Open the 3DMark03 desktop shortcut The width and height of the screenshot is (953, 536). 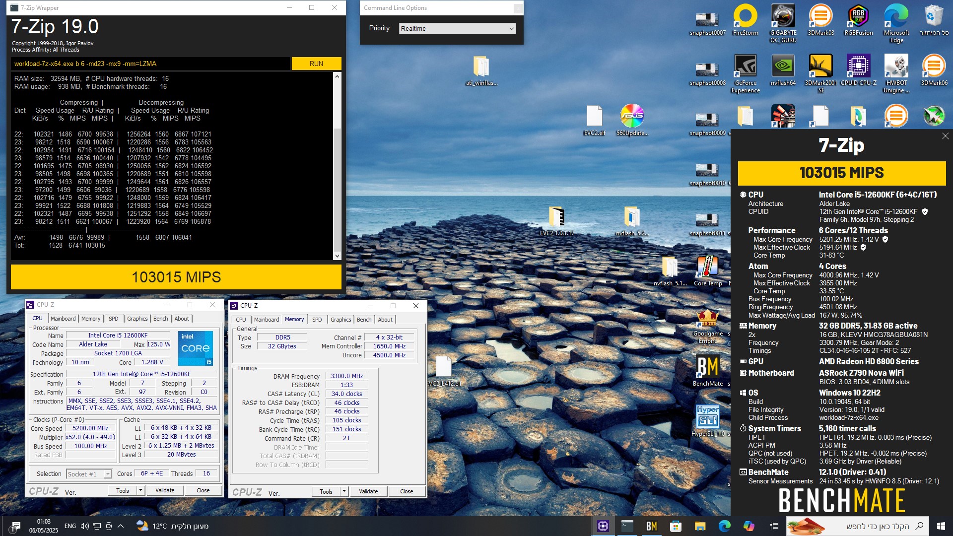coord(820,20)
